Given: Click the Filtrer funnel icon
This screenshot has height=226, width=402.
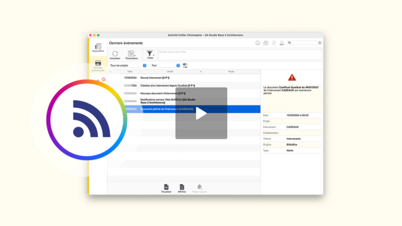Looking at the screenshot, I should coord(150,53).
